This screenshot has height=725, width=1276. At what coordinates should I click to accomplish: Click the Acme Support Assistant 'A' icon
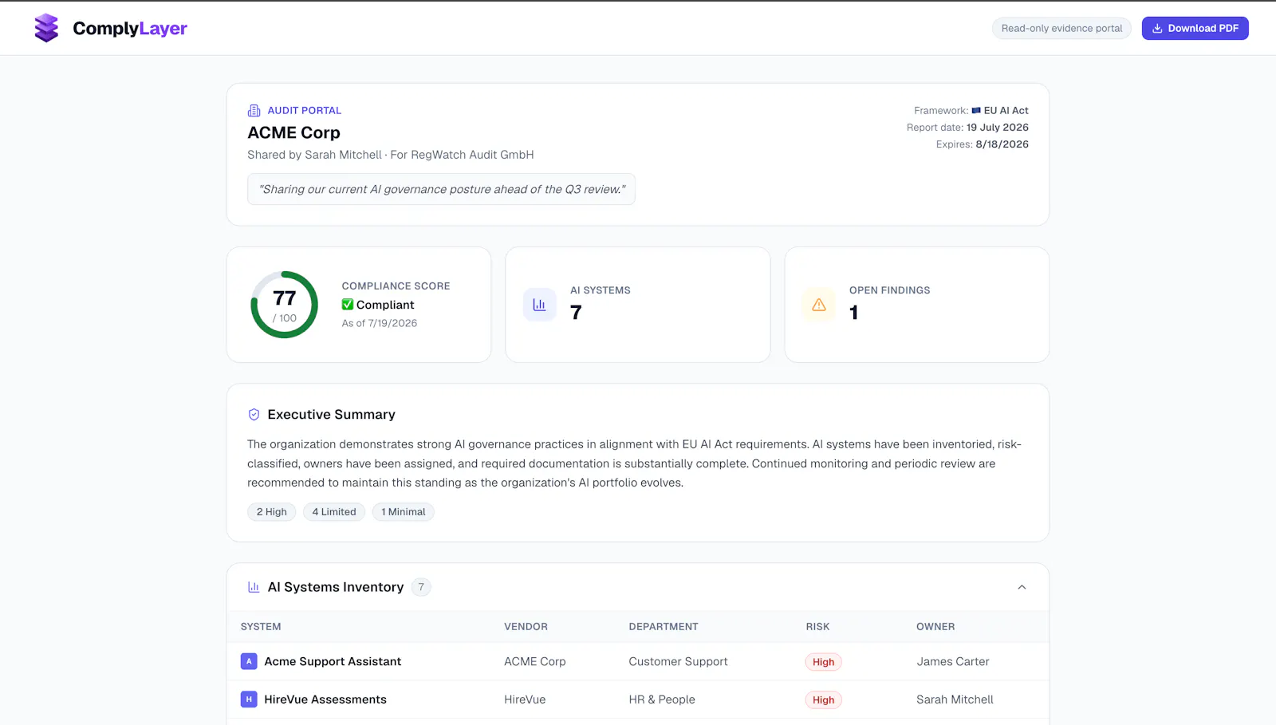pos(249,661)
